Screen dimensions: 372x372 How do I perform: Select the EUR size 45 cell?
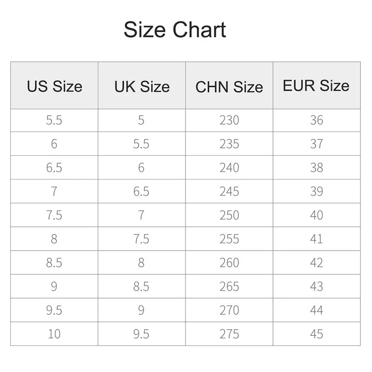click(316, 334)
